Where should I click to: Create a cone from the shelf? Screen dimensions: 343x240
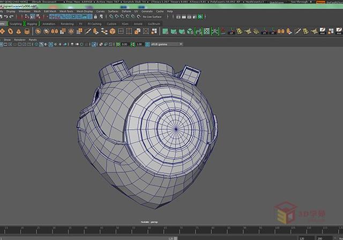click(x=19, y=31)
